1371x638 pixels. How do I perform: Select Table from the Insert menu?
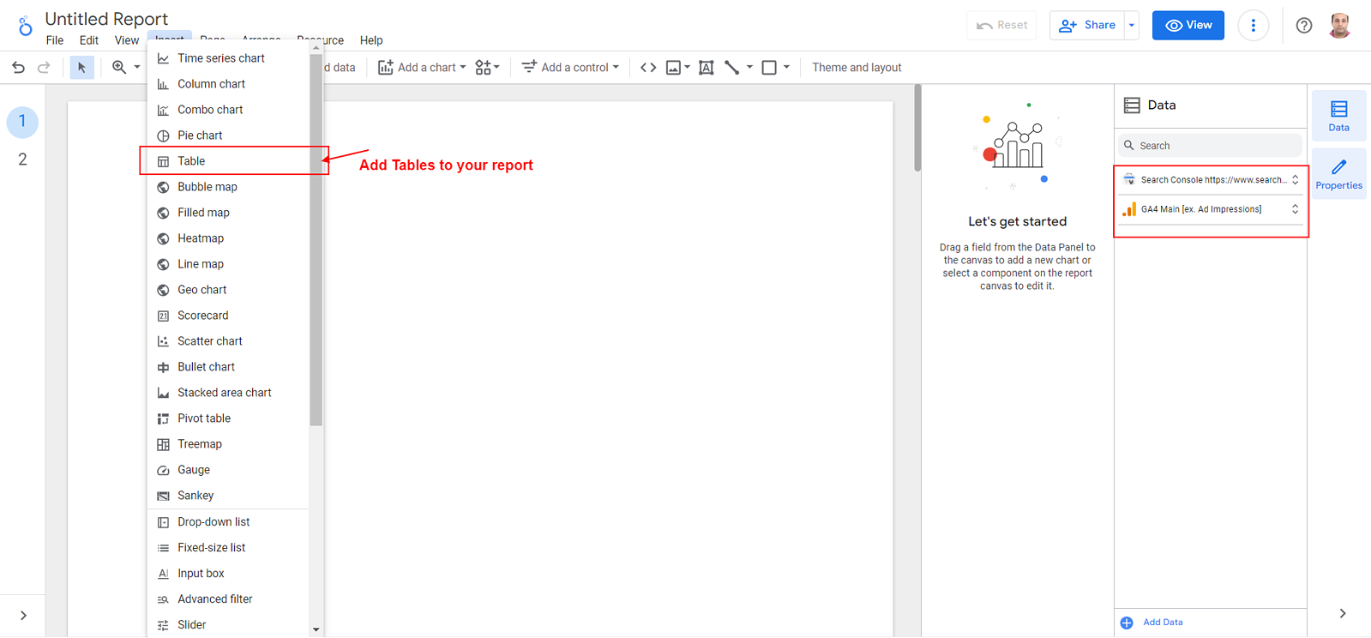tap(191, 161)
